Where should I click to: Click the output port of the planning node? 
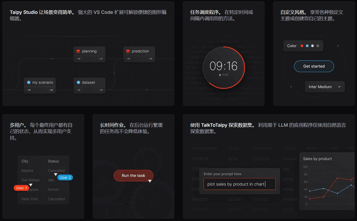coord(100,59)
